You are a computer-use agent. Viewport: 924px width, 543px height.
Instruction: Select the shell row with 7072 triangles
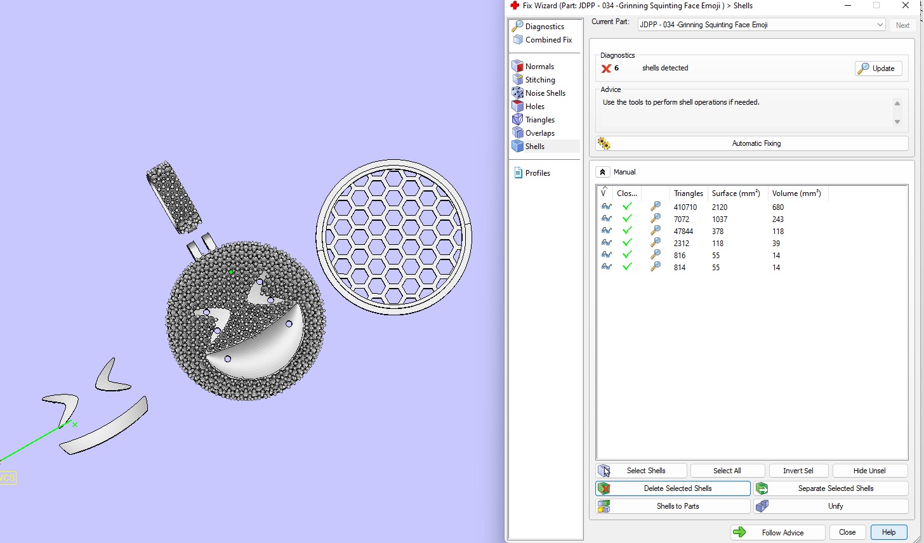(x=751, y=219)
